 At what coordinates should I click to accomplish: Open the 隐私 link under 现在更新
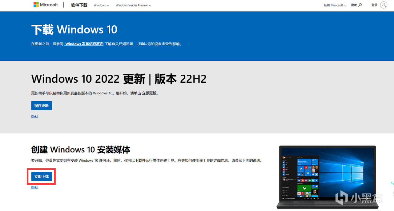pyautogui.click(x=35, y=116)
